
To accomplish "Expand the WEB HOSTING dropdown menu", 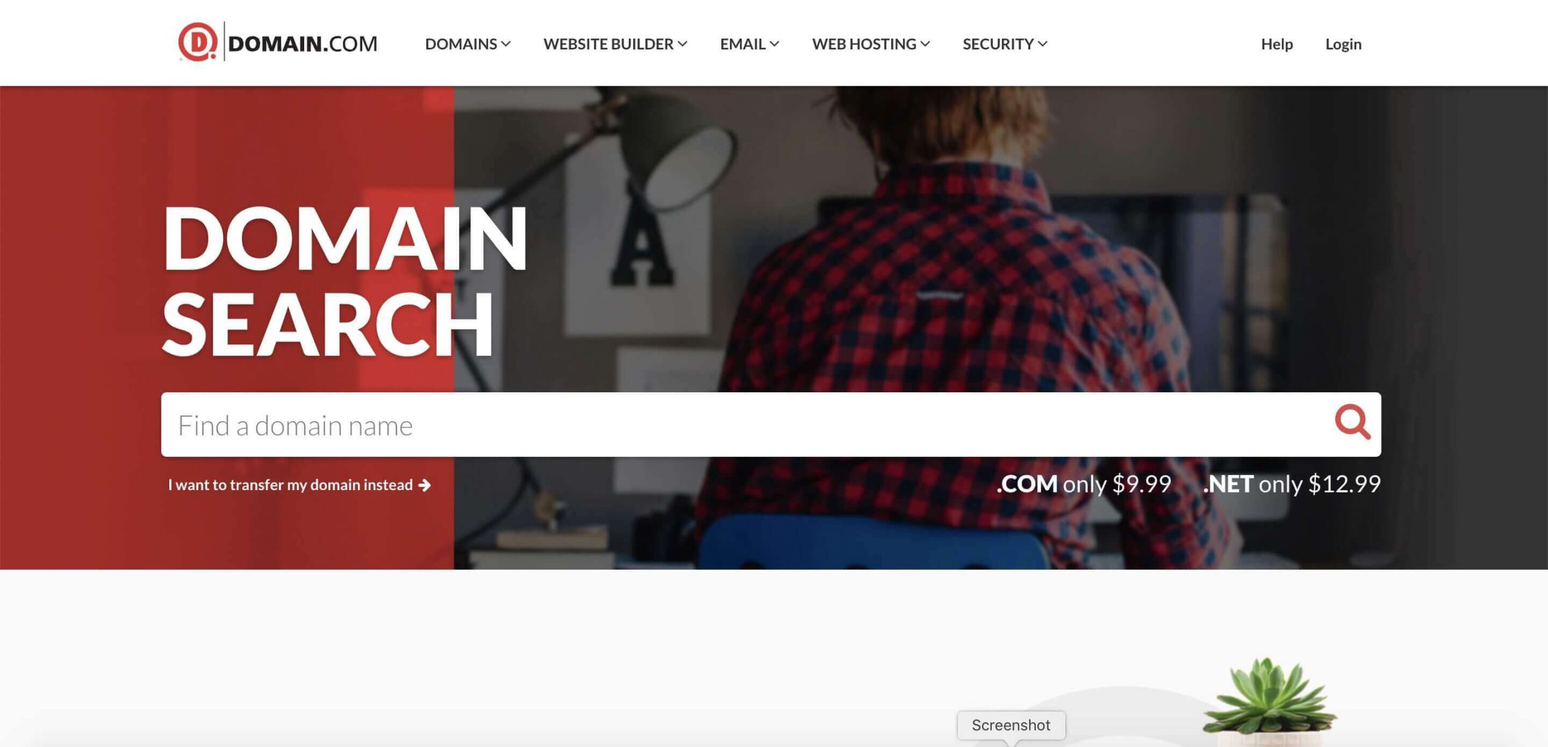I will click(871, 44).
